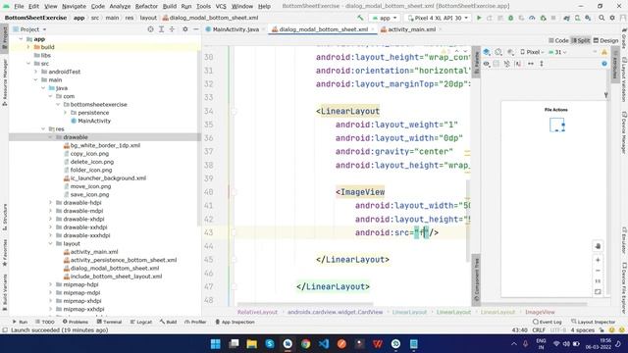The width and height of the screenshot is (628, 353).
Task: Toggle Build Variants tool window
Action: coord(4,293)
